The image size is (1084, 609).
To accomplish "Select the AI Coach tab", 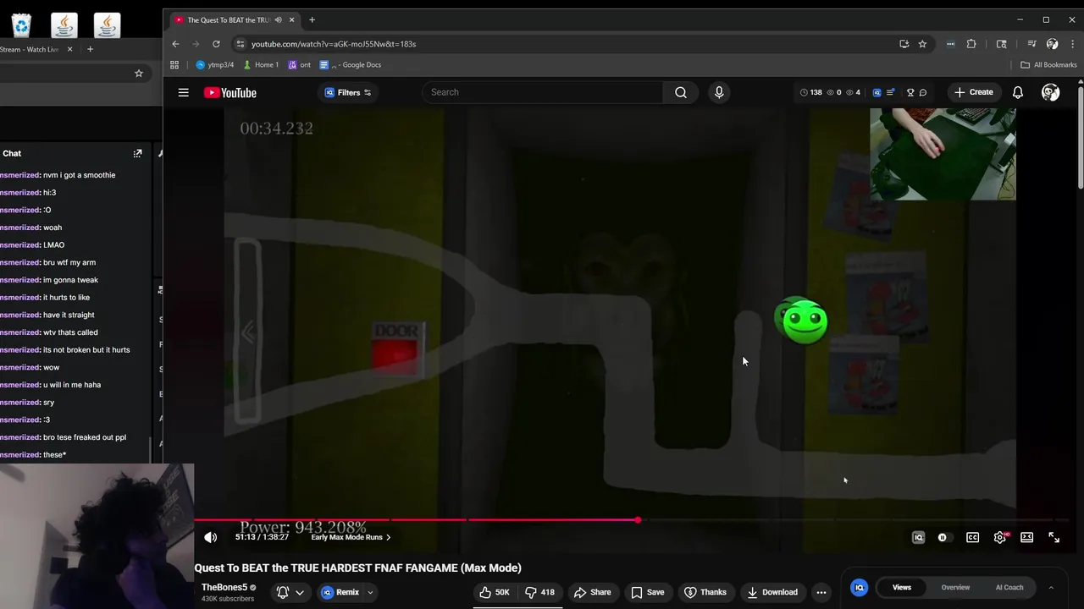I will coord(1009,587).
